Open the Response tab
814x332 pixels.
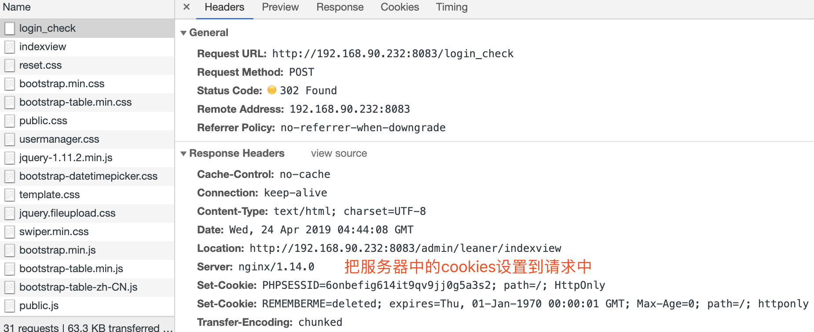340,7
